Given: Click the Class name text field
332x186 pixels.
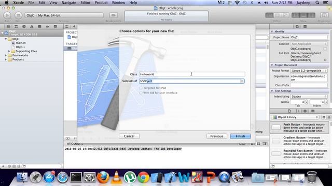Looking at the screenshot, I should pyautogui.click(x=192, y=74).
